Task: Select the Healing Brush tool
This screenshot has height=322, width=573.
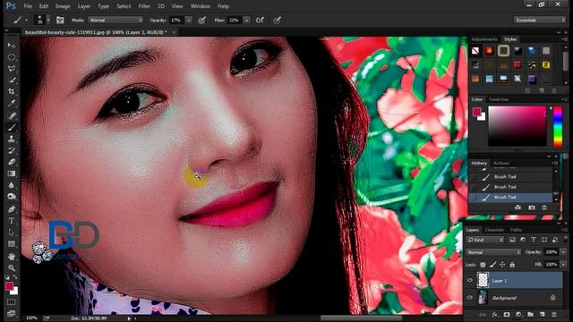Action: click(12, 115)
